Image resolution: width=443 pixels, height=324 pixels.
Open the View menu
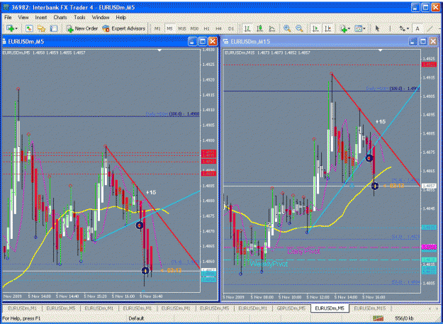click(23, 18)
